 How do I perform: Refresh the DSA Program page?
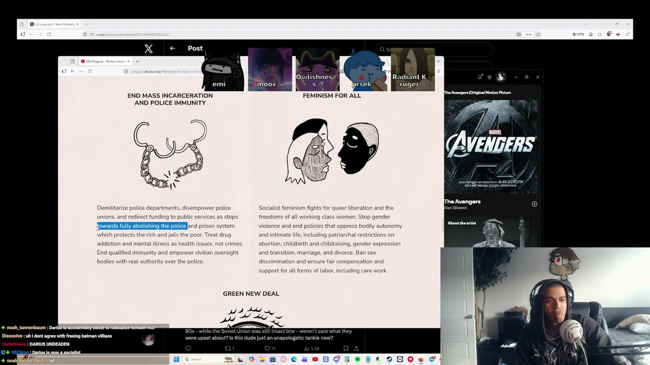pos(90,71)
